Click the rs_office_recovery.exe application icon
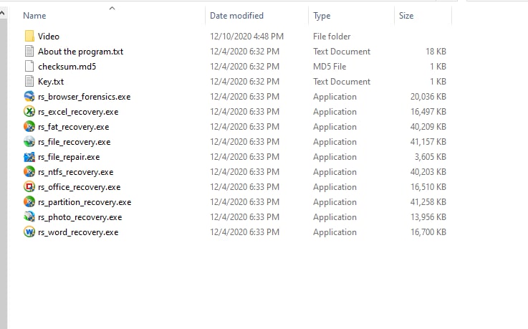The width and height of the screenshot is (528, 329). coord(29,187)
